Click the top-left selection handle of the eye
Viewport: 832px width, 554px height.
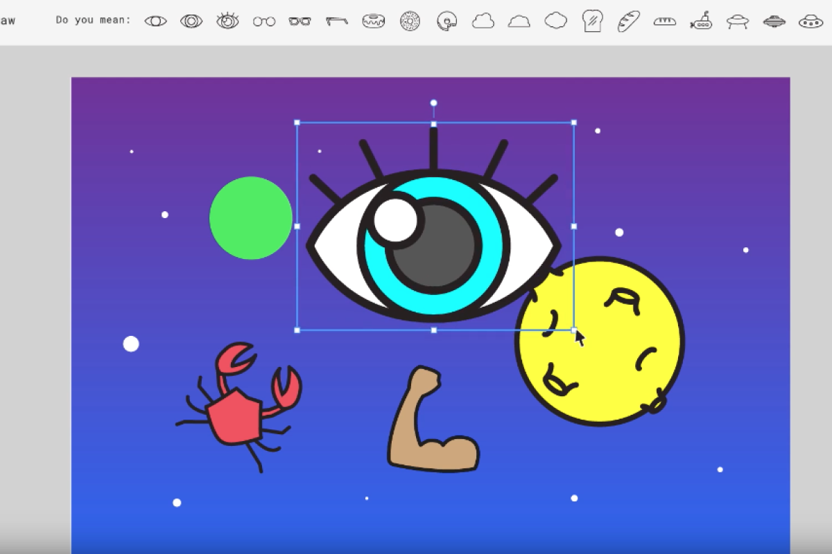(x=297, y=123)
